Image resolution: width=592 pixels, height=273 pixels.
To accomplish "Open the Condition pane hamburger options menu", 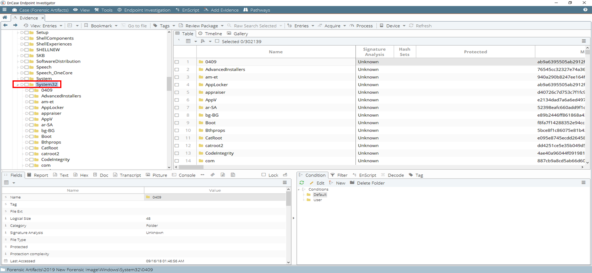I will (584, 183).
